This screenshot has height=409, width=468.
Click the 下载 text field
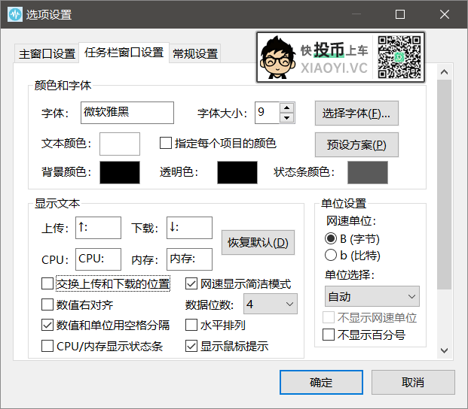(x=189, y=228)
